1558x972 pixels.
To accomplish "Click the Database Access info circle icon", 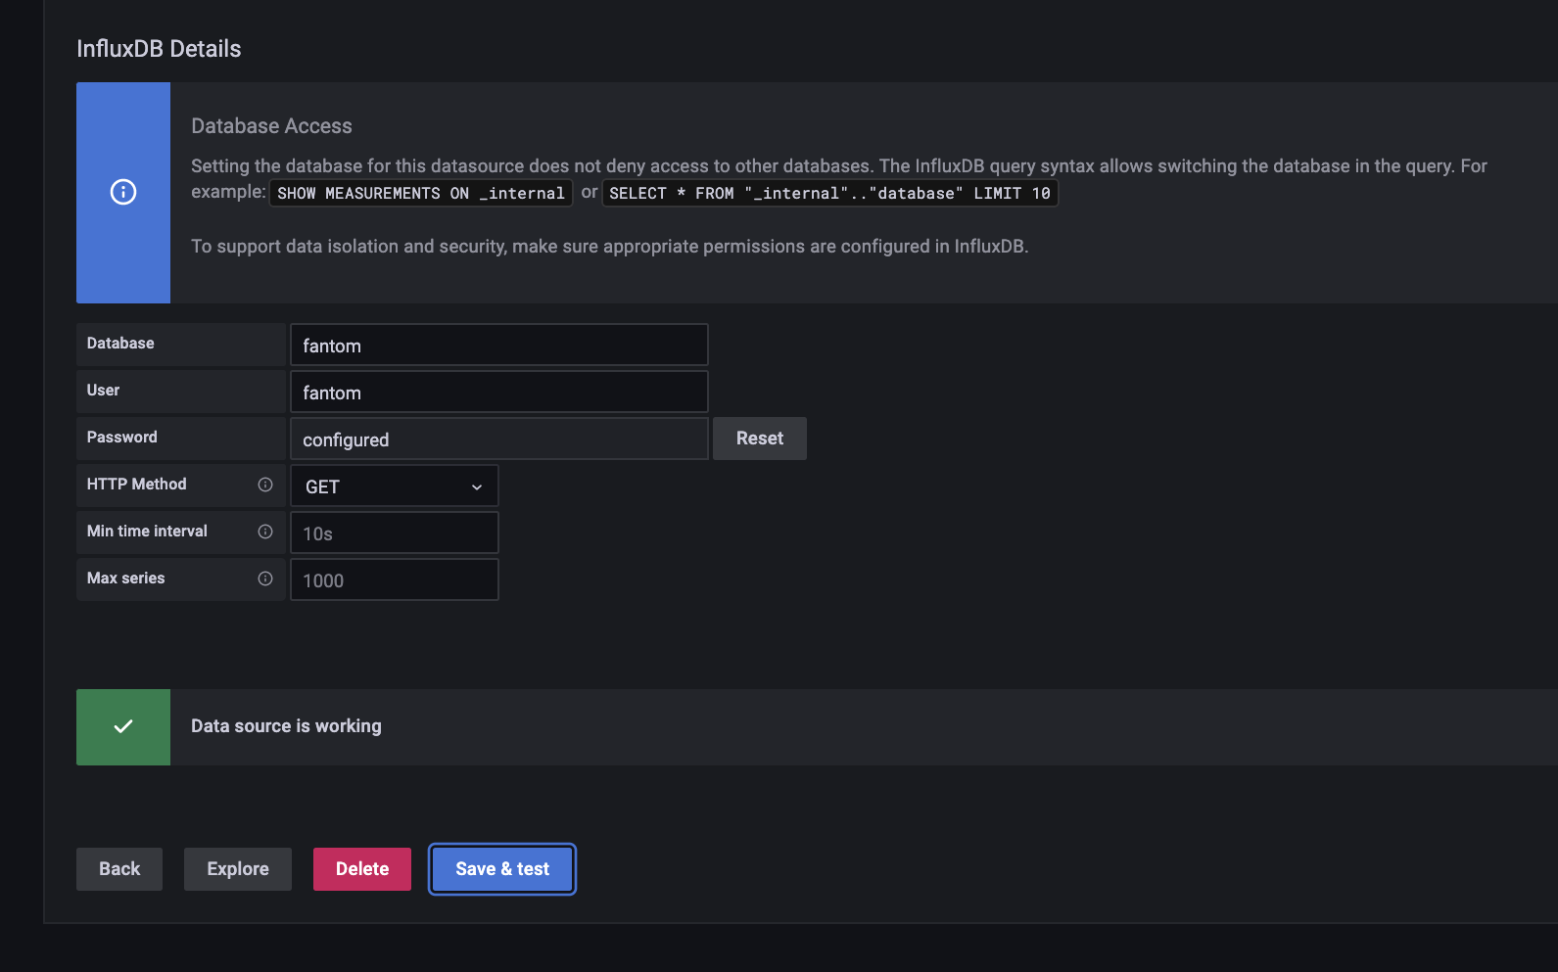I will click(x=123, y=192).
